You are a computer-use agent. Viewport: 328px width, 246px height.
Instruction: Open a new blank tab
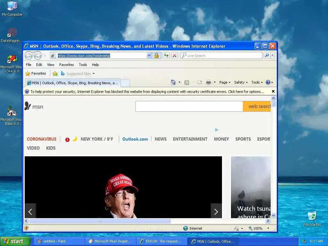point(125,83)
